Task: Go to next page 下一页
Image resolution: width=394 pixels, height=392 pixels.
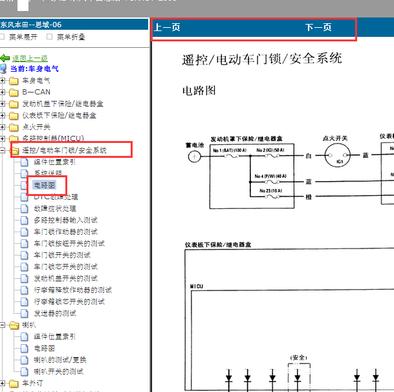Action: point(318,27)
